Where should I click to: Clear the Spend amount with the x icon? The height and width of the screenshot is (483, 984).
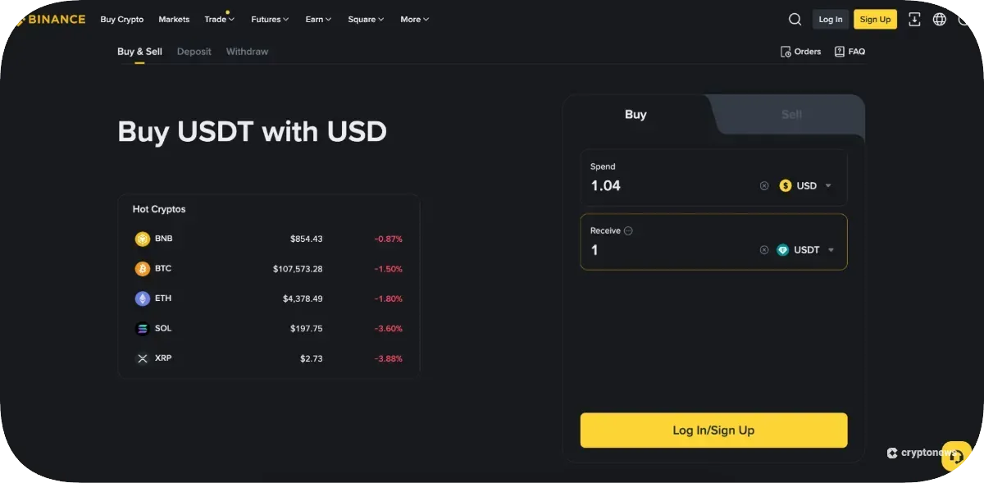pyautogui.click(x=764, y=185)
